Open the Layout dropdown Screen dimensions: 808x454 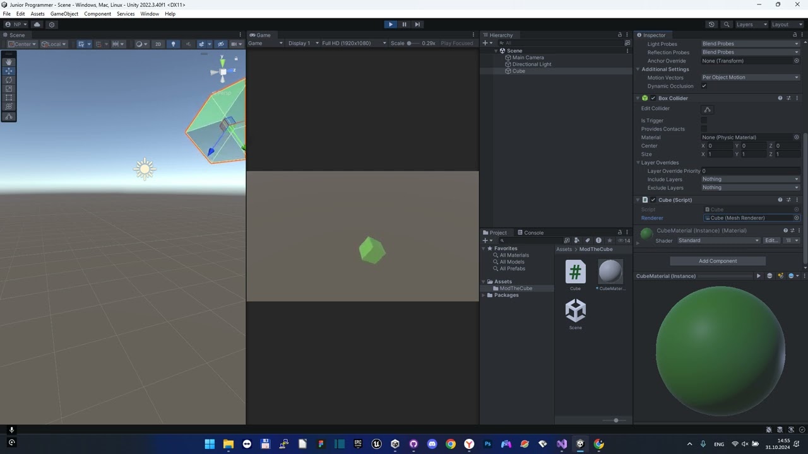click(787, 25)
